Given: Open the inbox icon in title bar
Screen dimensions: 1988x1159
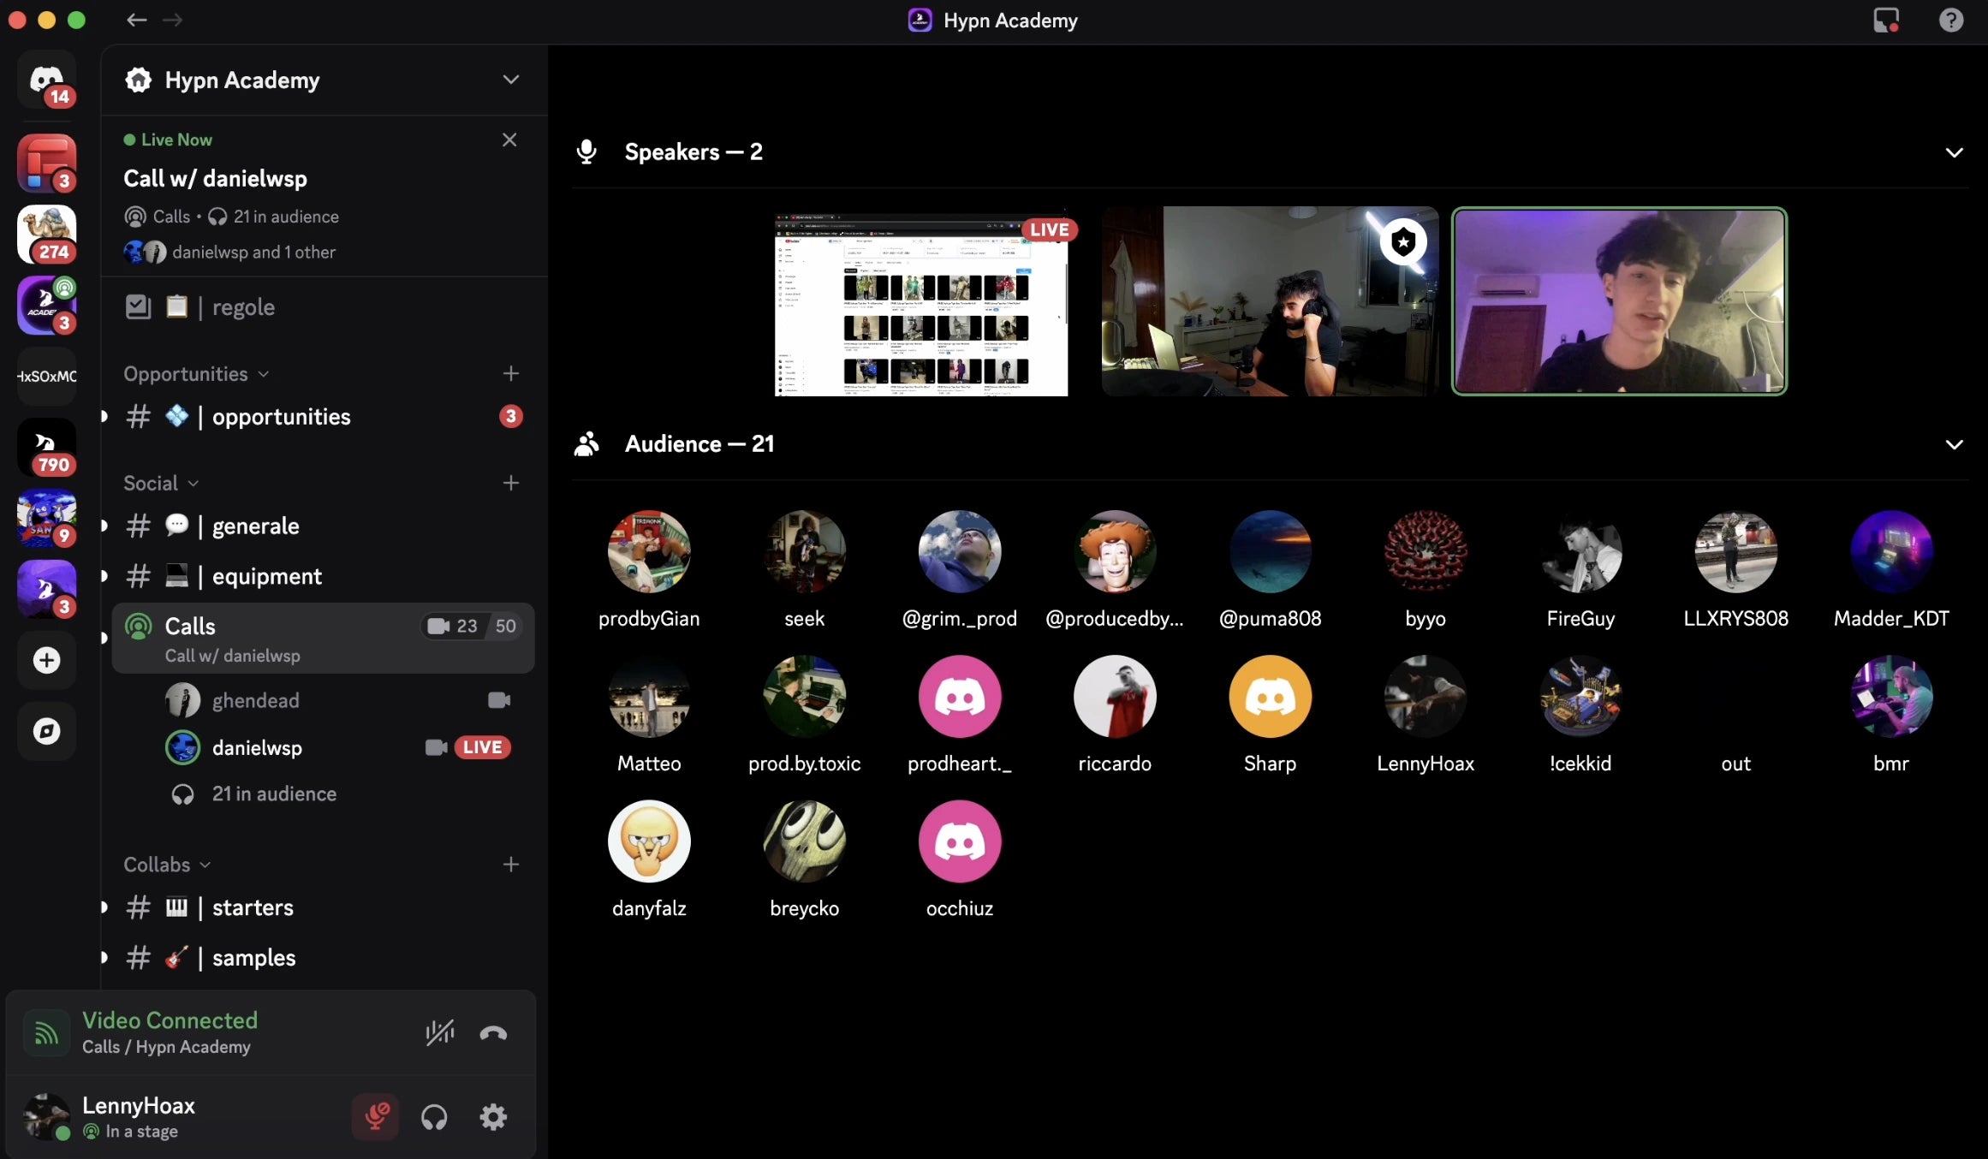Looking at the screenshot, I should click(1886, 20).
